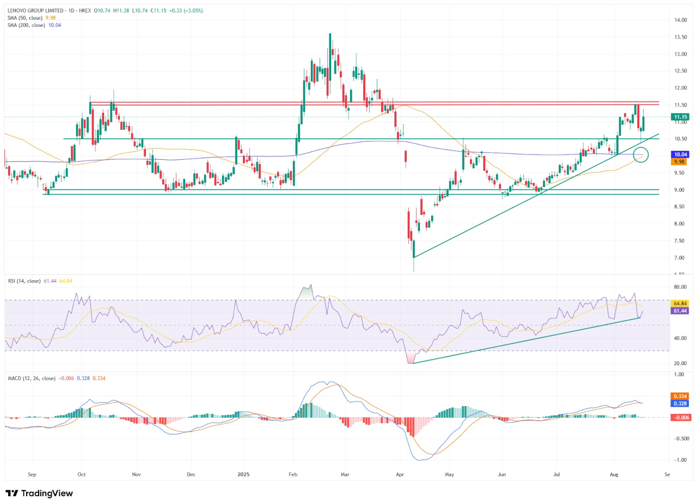The height and width of the screenshot is (501, 697).
Task: Click the red -0.006 MACD axis tag
Action: tap(681, 418)
